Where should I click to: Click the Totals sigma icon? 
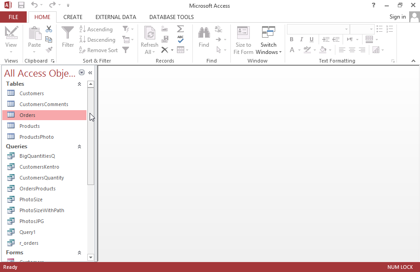tap(181, 29)
